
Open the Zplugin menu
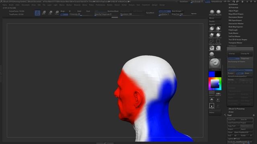point(154,5)
